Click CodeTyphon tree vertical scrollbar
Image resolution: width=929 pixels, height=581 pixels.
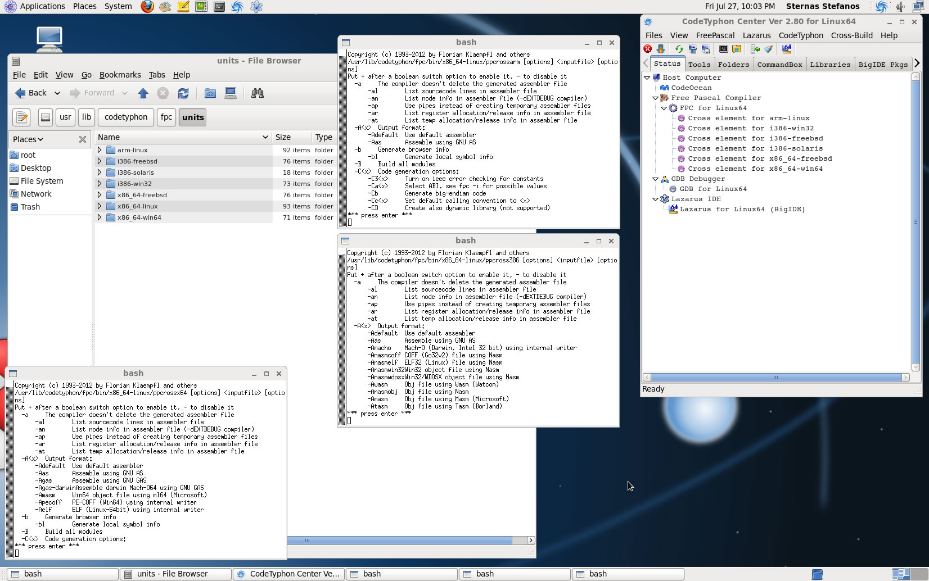tap(916, 222)
